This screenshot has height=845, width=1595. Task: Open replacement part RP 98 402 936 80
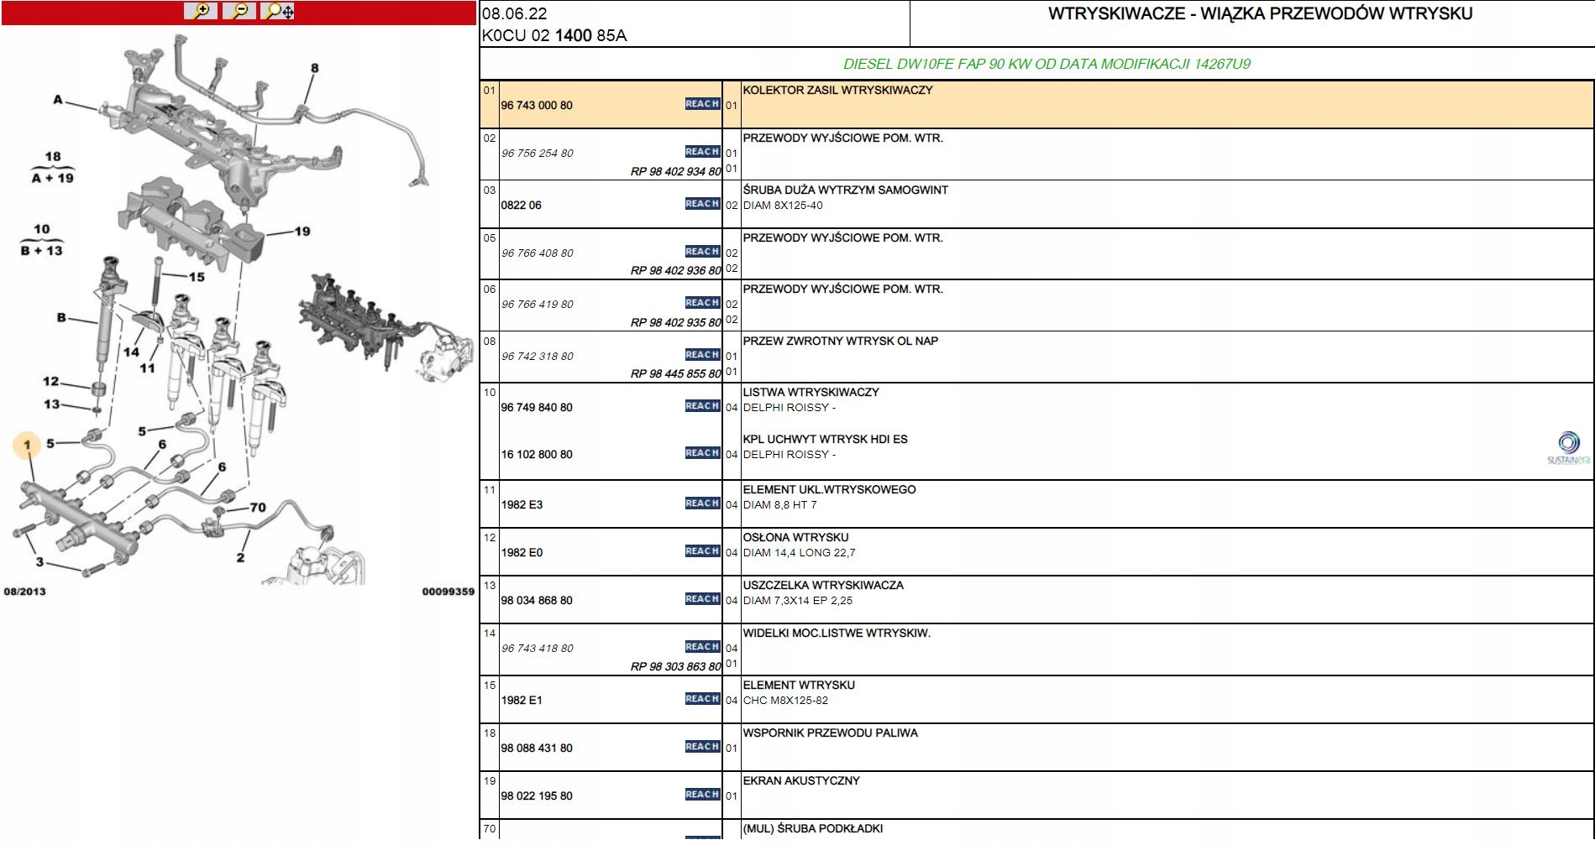point(676,271)
